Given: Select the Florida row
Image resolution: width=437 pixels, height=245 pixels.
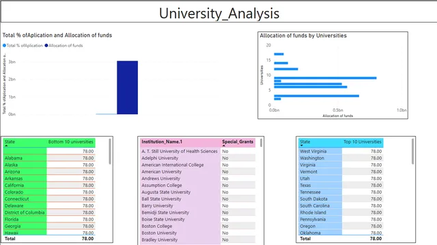Looking at the screenshot, I should (x=49, y=219).
